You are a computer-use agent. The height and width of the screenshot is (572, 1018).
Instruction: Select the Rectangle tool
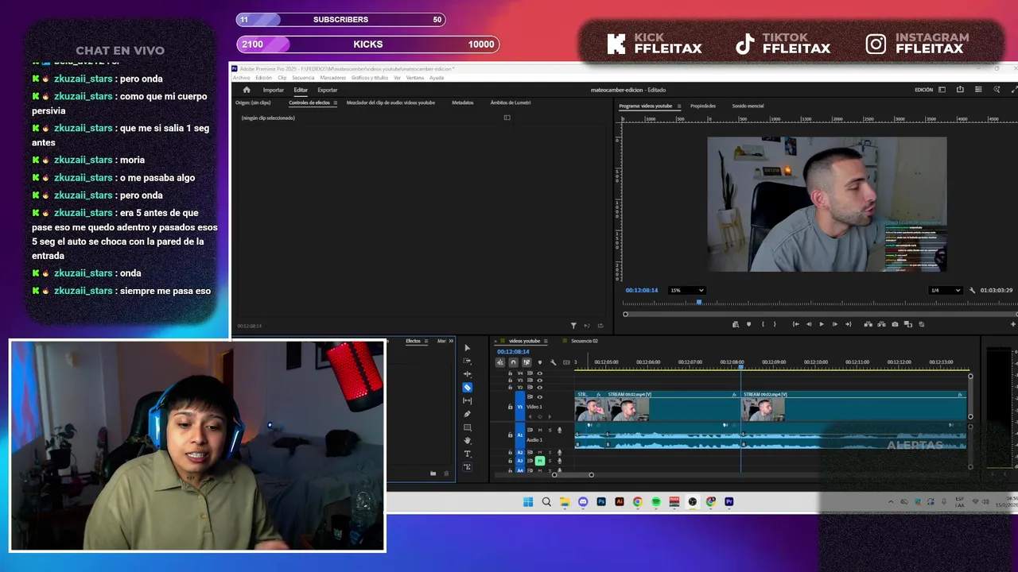pos(468,427)
